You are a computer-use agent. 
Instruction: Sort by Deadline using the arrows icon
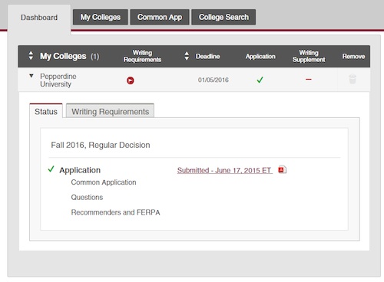click(187, 56)
